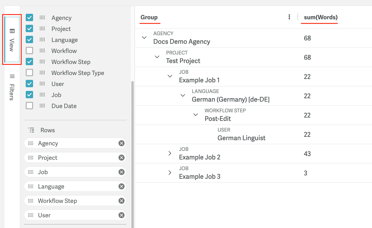Uncheck the Workflow Step checkbox
Viewport: 372px width, 228px height.
(x=29, y=62)
